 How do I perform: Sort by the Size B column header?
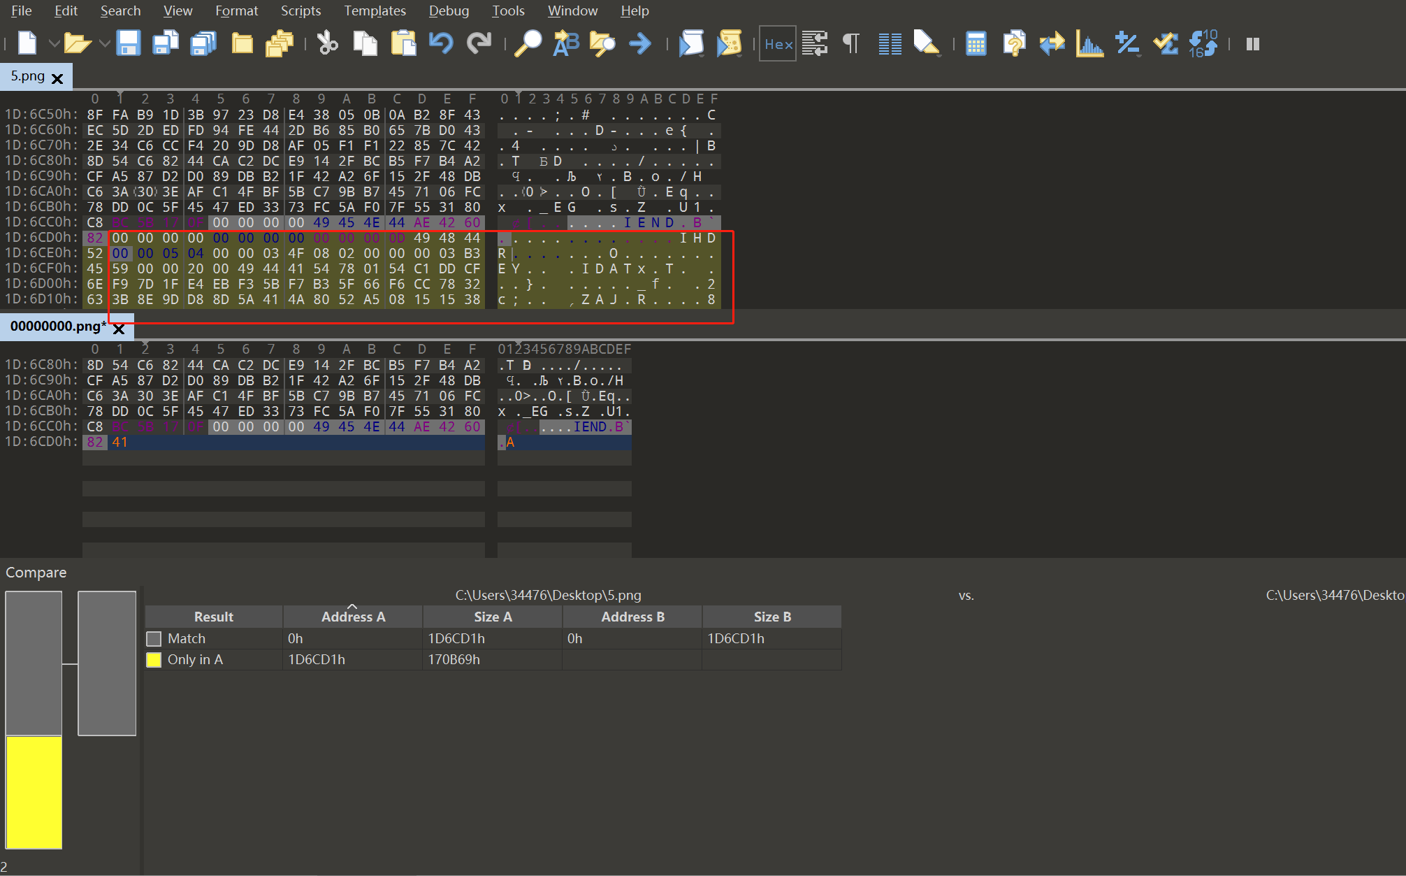(x=772, y=617)
